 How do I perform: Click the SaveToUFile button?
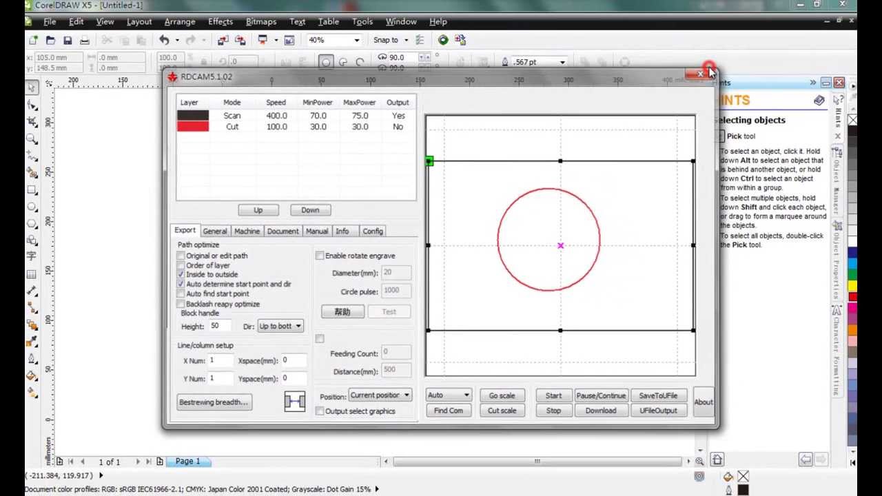658,395
